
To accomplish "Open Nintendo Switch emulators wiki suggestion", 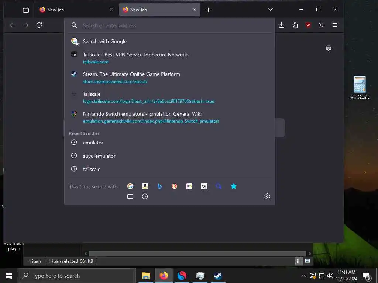I will pos(169,118).
